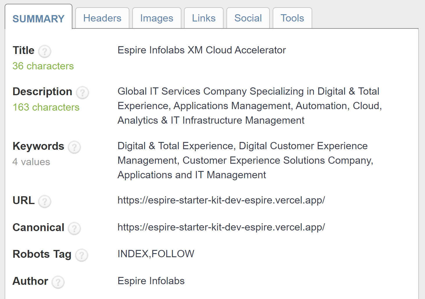Select the title text Espire Infolabs XM Cloud Accelerator
The height and width of the screenshot is (299, 425).
(202, 50)
